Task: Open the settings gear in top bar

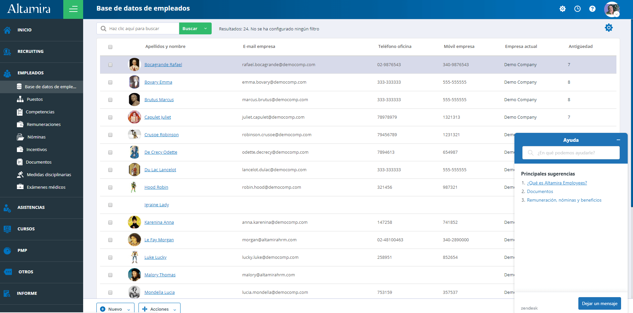Action: pyautogui.click(x=562, y=9)
